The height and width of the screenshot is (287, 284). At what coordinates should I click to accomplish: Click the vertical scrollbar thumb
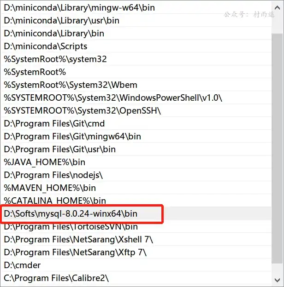(x=277, y=149)
